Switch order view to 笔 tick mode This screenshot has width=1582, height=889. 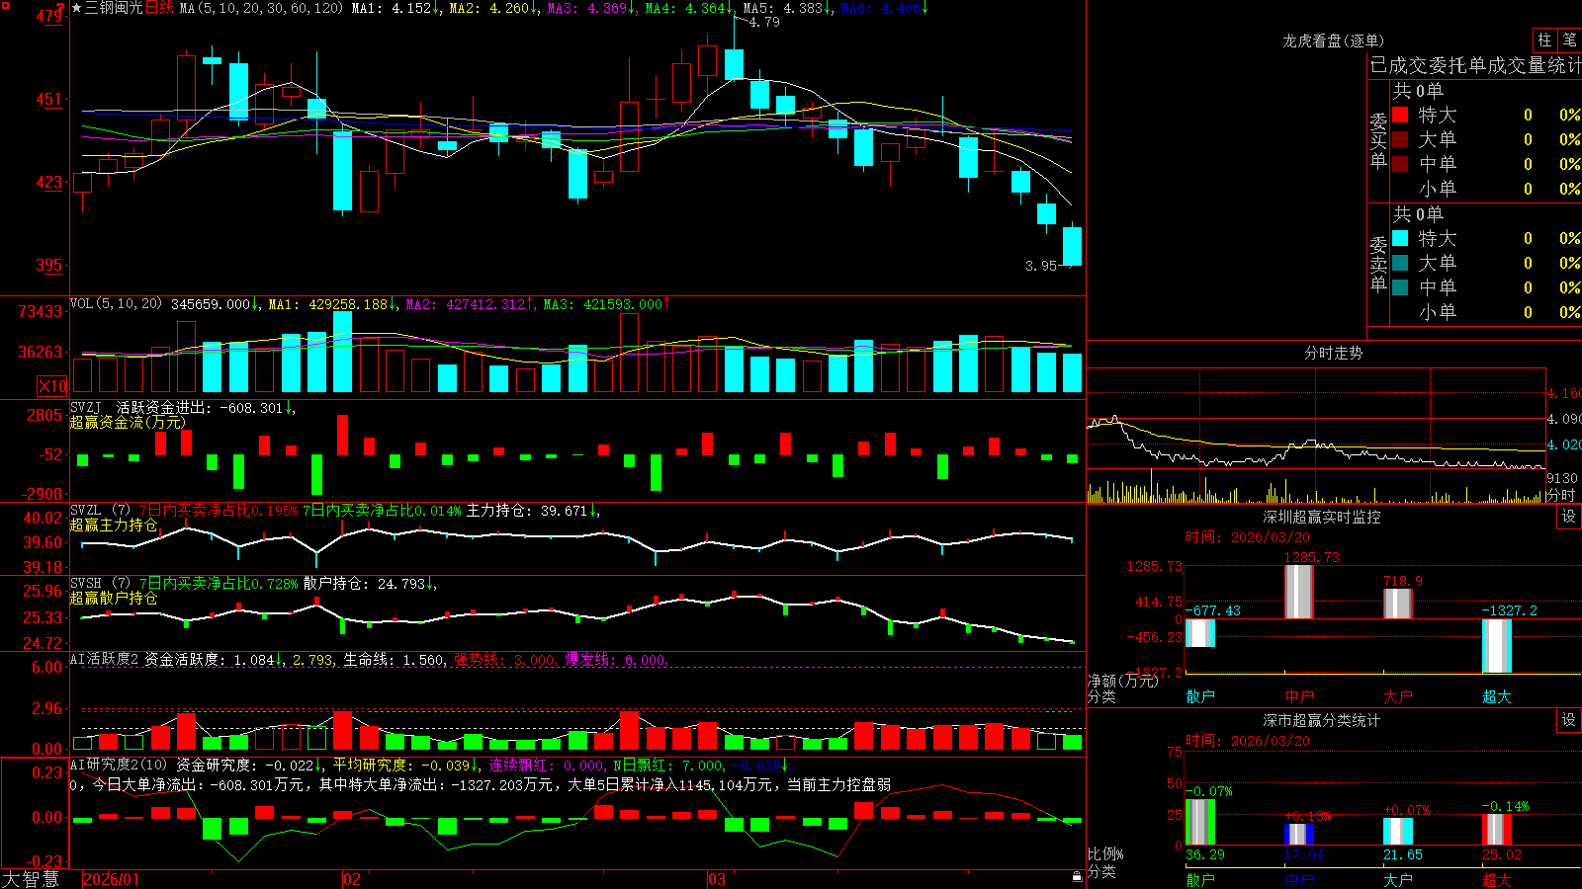click(x=1569, y=40)
